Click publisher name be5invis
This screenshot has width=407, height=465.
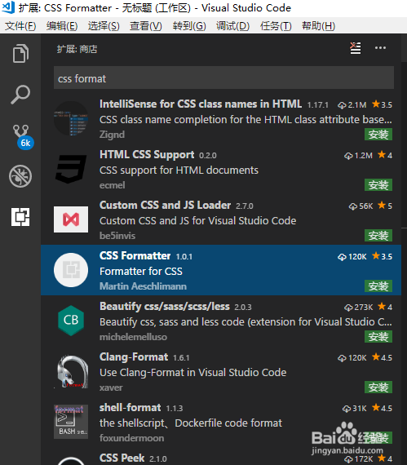(x=117, y=236)
